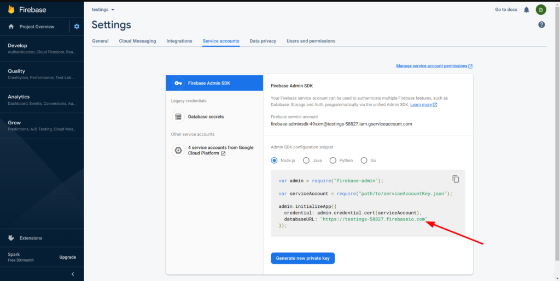Open the help question mark icon
This screenshot has height=281, width=560.
tap(541, 25)
